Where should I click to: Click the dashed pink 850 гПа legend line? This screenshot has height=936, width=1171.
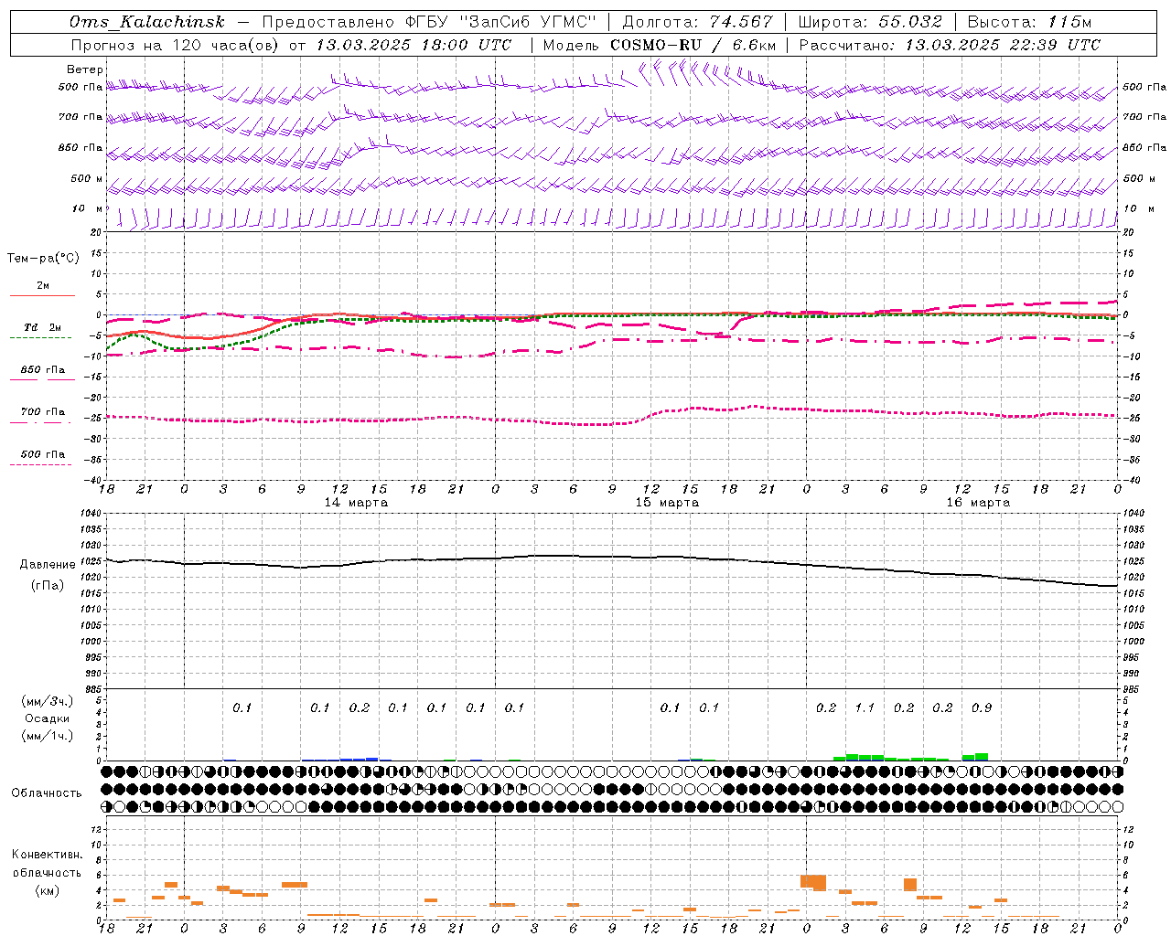click(42, 378)
